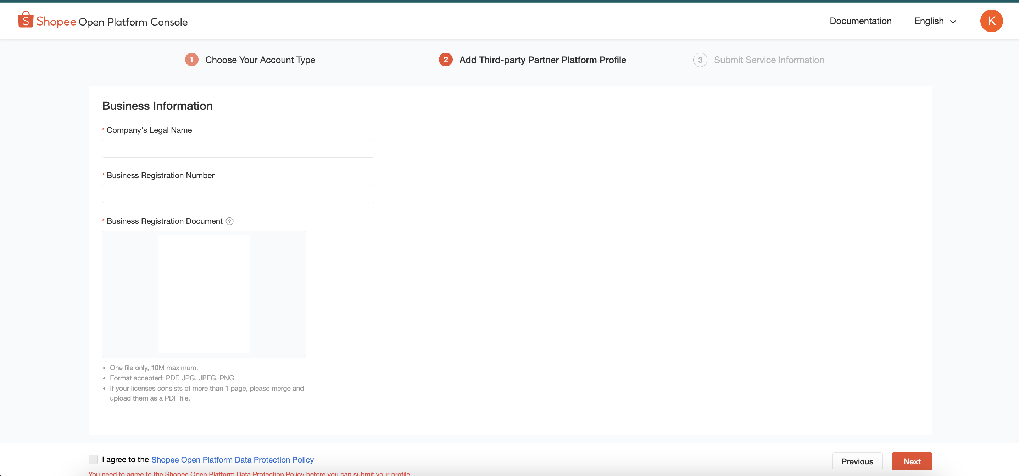Click the Shopee Open Platform Console wordmark

(x=113, y=22)
